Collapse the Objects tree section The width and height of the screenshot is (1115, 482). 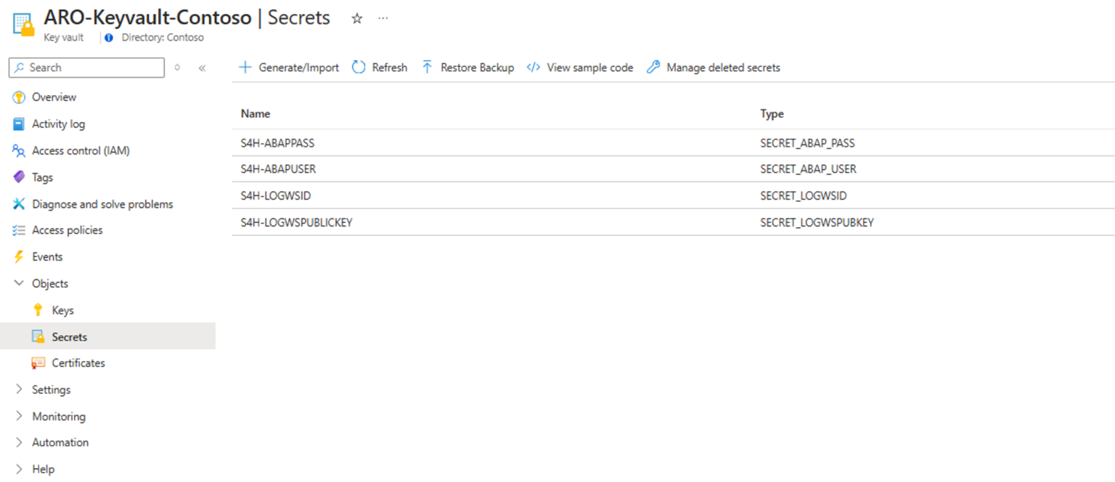(18, 283)
